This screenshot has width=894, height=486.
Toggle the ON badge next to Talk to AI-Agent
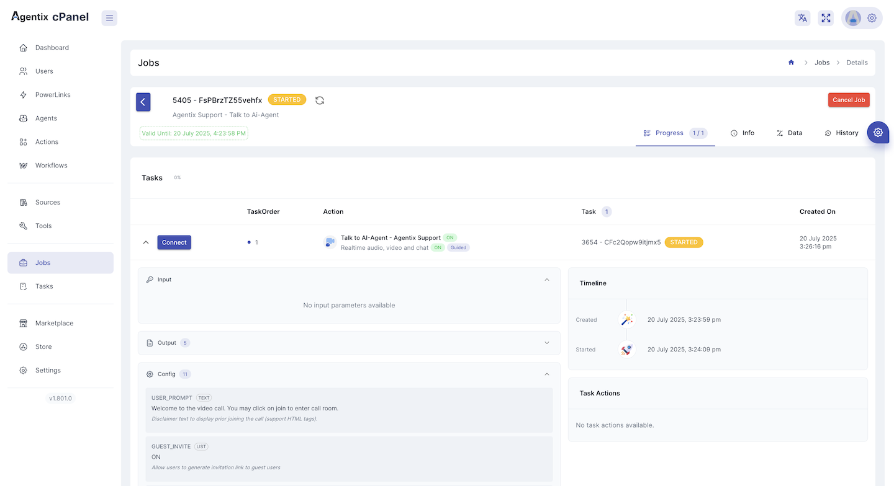coord(450,237)
